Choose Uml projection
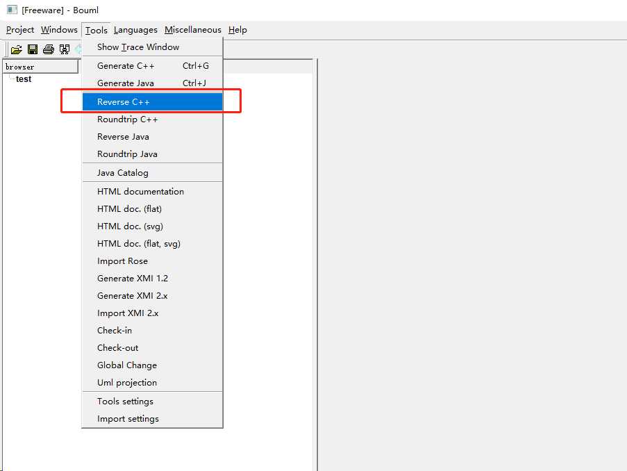 [x=152, y=383]
